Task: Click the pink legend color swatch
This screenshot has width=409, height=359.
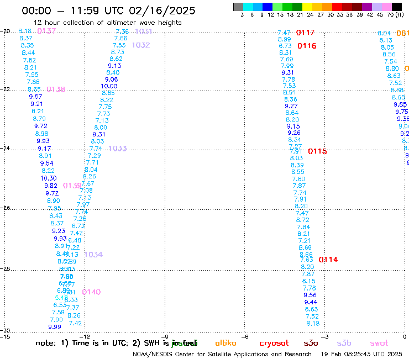Action: click(386, 7)
